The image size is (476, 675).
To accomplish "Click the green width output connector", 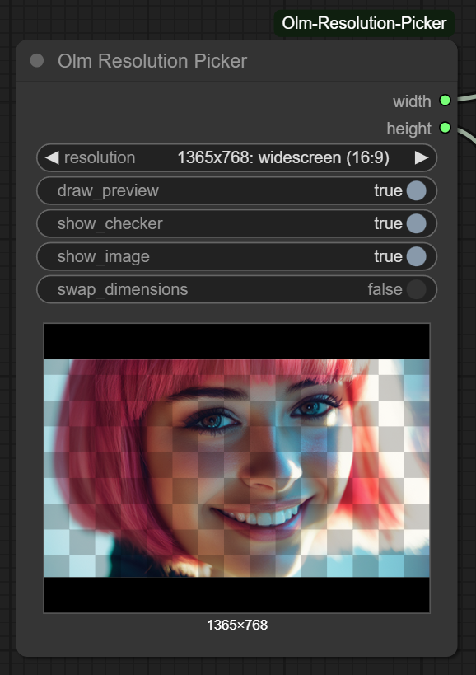I will pos(445,101).
